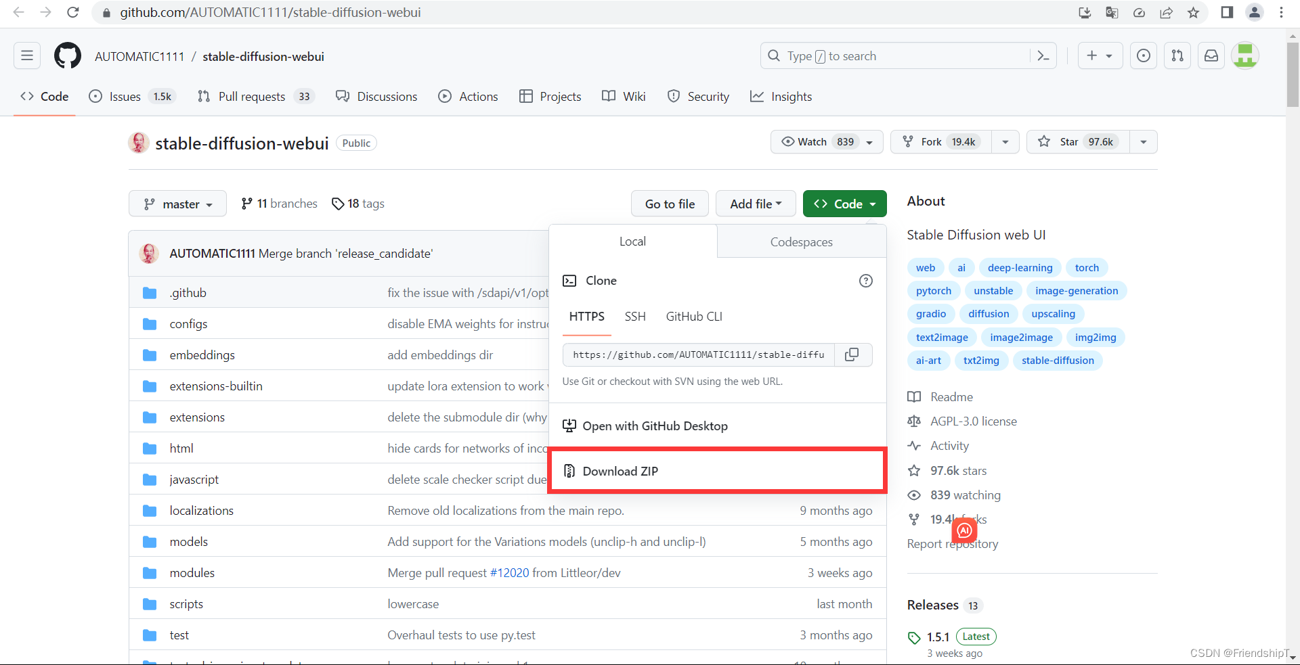Open the user avatar menu
This screenshot has width=1300, height=665.
1245,55
